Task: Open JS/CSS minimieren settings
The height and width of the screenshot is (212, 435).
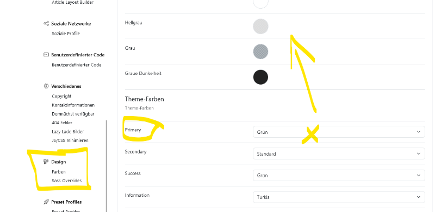Action: pos(70,140)
